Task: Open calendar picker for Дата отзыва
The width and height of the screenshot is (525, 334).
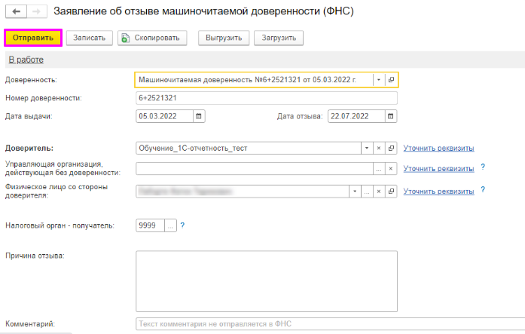Action: pos(390,116)
